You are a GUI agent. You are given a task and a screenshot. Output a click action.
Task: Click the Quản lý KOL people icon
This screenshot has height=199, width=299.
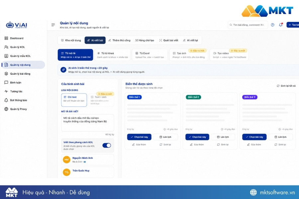[x=6, y=47]
